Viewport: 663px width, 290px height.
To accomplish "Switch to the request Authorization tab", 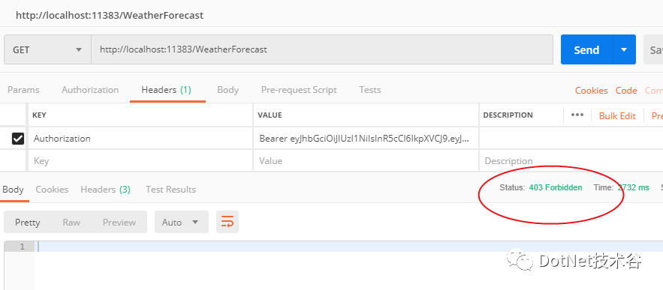I will 90,90.
